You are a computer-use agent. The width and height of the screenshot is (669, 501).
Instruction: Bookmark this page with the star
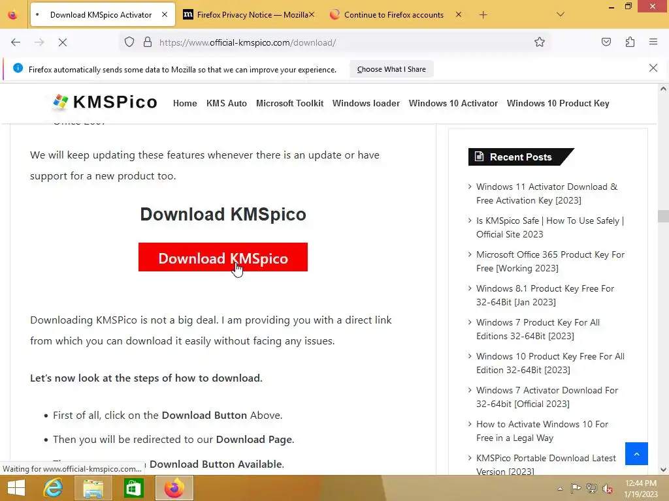click(x=539, y=42)
